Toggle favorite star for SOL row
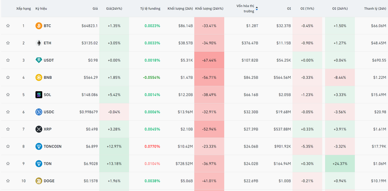The height and width of the screenshot is (191, 388). pos(8,95)
